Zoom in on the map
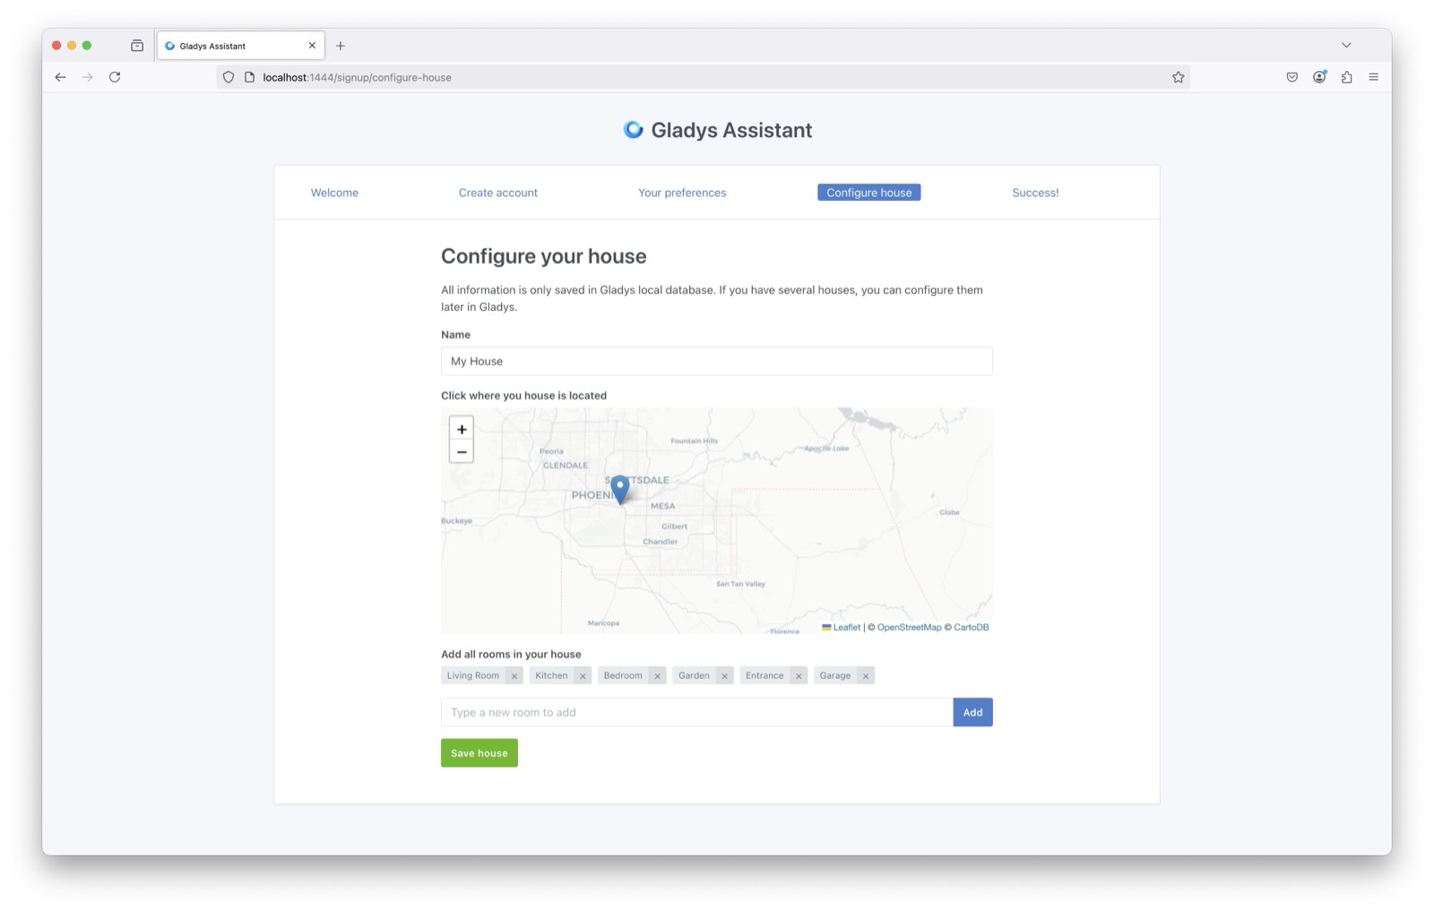This screenshot has height=911, width=1434. 462,429
